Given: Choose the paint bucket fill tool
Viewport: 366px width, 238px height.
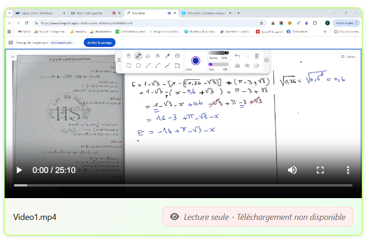Looking at the screenshot, I should [x=157, y=56].
